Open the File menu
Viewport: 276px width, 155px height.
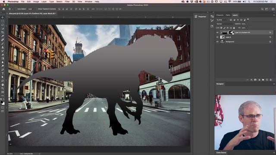pos(23,2)
